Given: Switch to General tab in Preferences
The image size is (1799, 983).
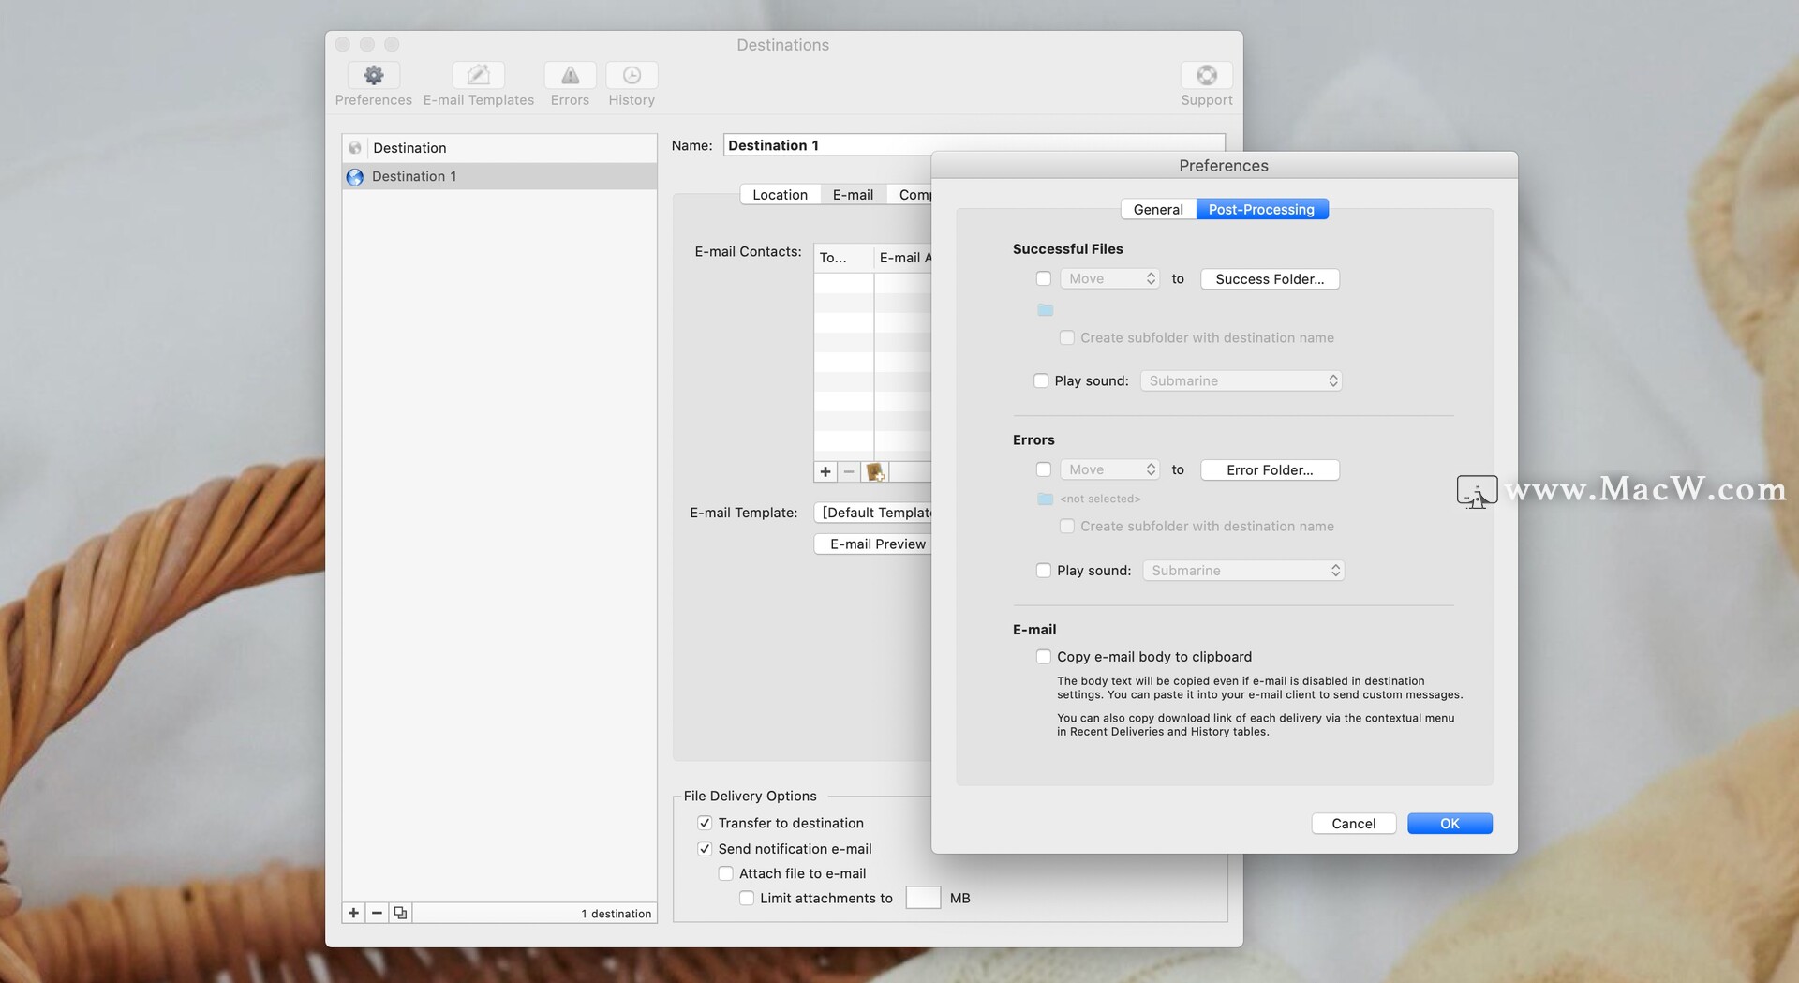Looking at the screenshot, I should click(x=1158, y=209).
